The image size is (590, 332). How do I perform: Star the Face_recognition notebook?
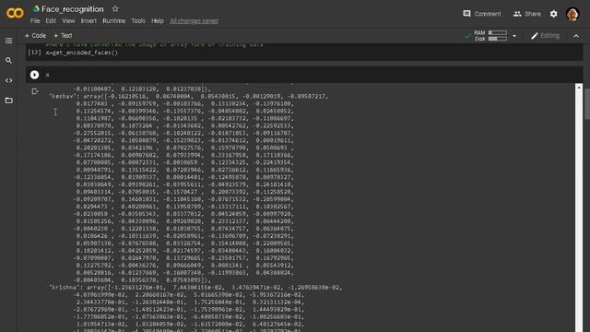click(115, 8)
